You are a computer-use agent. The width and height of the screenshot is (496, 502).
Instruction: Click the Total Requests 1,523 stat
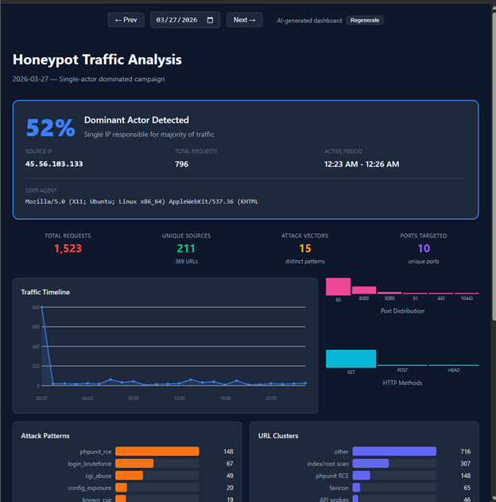(x=68, y=248)
